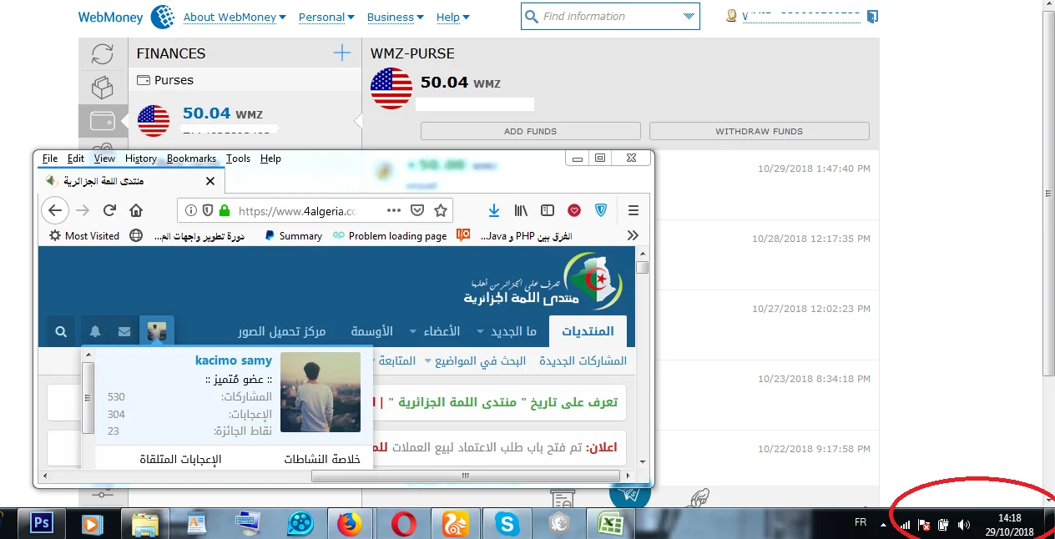Open the forum notifications bell
This screenshot has height=539, width=1055.
tap(95, 331)
